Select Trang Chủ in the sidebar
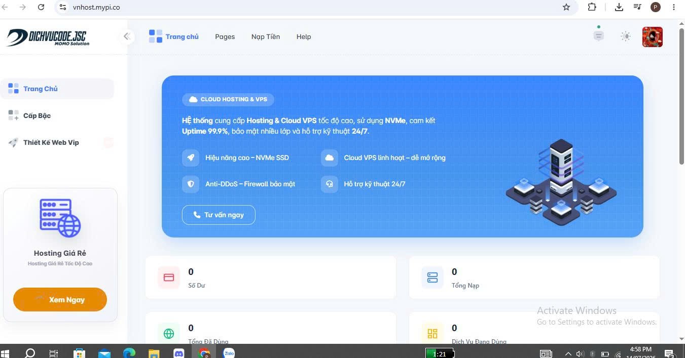 (x=57, y=89)
